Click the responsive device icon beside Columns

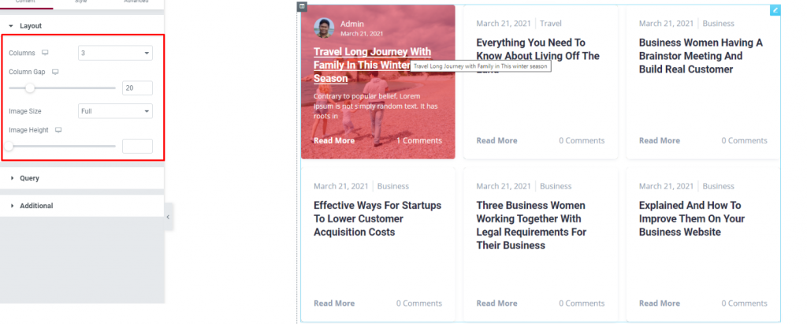click(45, 53)
